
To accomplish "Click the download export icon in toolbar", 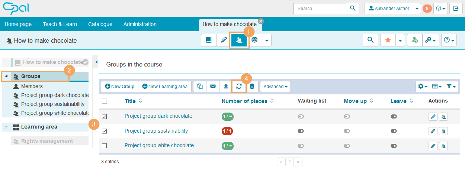I will 226,86.
